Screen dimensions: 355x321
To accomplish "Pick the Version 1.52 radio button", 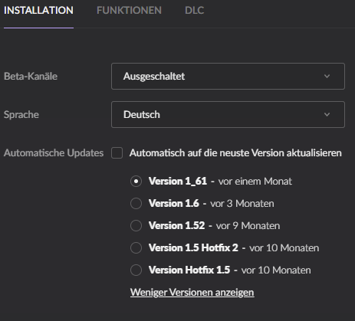I will pos(136,226).
